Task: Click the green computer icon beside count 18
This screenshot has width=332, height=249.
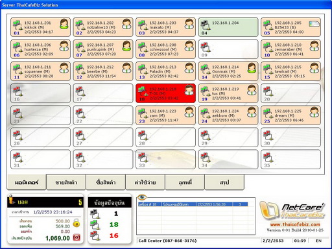Action: coord(95,225)
